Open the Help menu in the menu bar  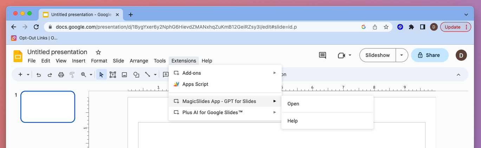click(207, 61)
